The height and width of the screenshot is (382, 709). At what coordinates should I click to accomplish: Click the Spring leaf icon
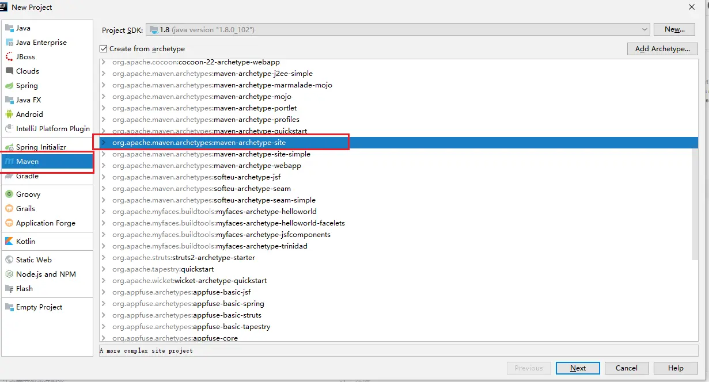tap(9, 86)
